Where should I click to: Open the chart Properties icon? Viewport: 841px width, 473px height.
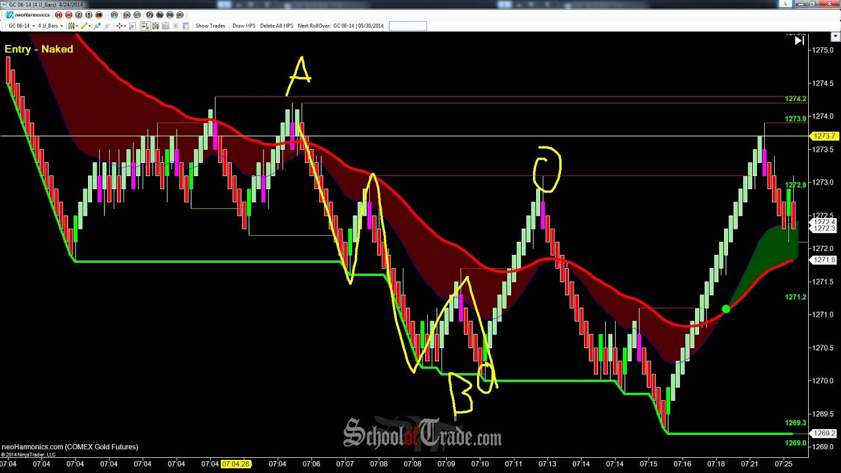(x=185, y=26)
